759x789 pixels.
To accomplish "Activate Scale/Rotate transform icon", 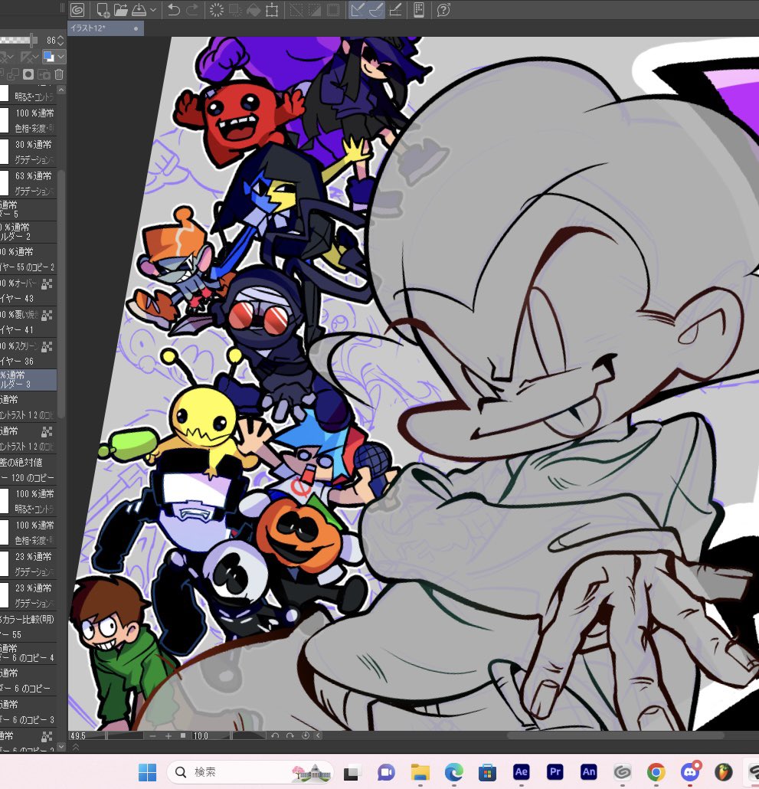I will (x=272, y=9).
